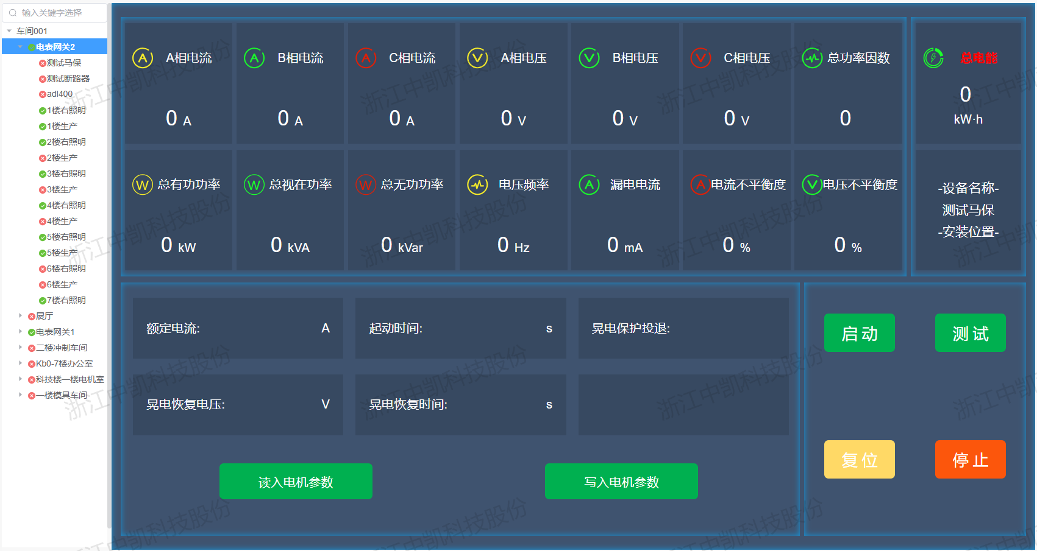Click the A相电流 yellow ammeter icon
The height and width of the screenshot is (551, 1037).
click(x=143, y=58)
